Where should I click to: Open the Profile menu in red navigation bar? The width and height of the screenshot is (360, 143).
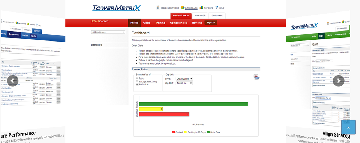134,23
